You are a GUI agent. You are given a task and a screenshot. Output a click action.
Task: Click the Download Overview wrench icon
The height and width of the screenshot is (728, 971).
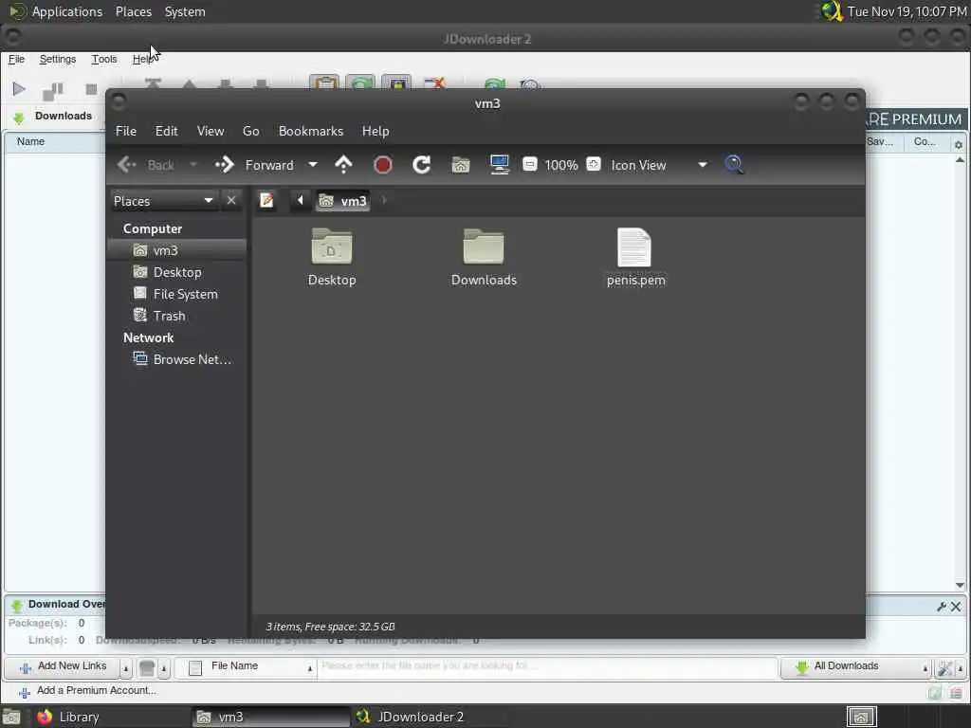click(942, 607)
